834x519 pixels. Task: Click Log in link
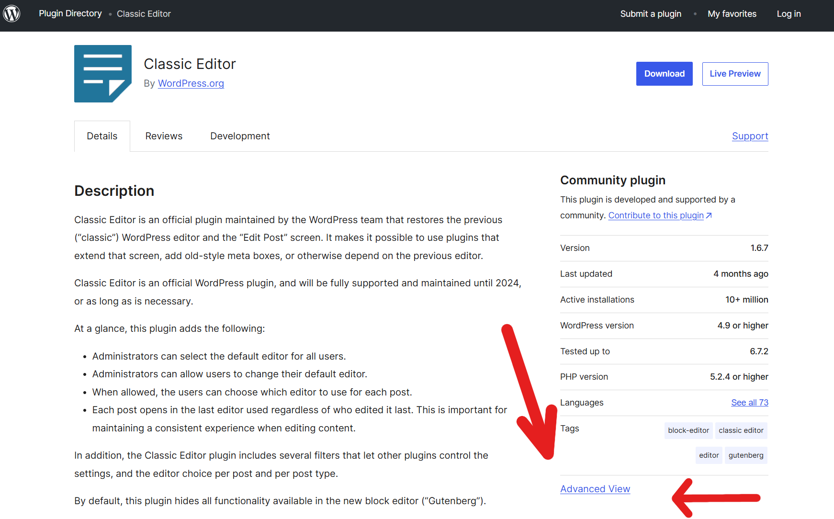pos(789,14)
